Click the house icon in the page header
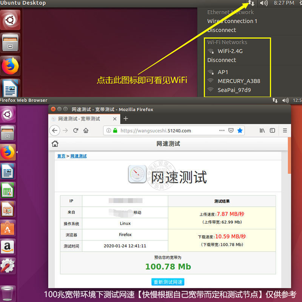 (x=55, y=144)
